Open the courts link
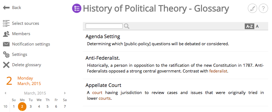This screenshot has width=272, height=112. 105,98
